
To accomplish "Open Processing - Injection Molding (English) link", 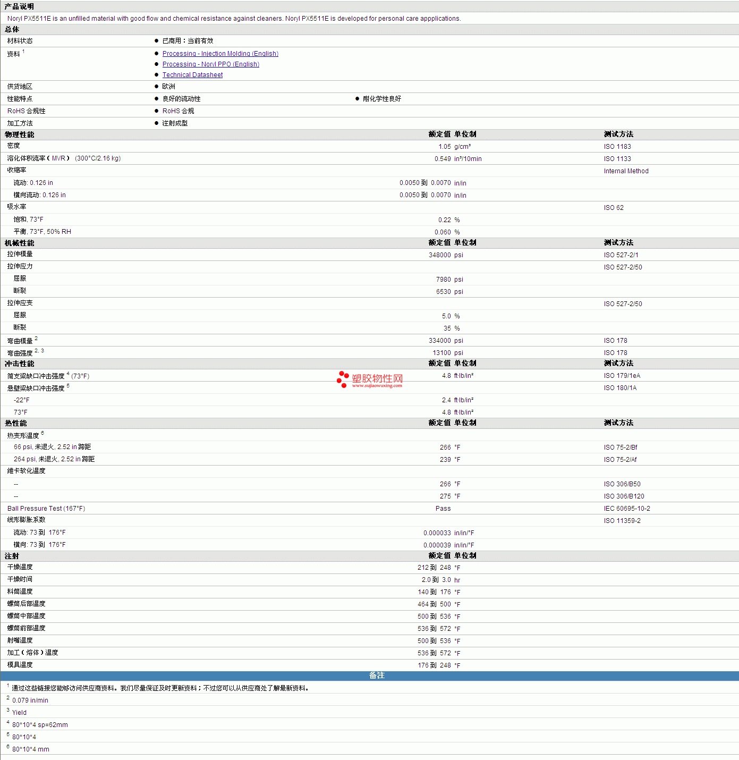I will click(220, 54).
